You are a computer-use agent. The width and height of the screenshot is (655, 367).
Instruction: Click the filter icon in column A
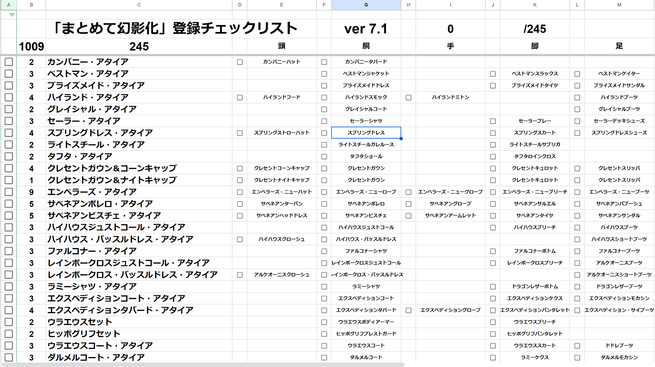tap(12, 15)
